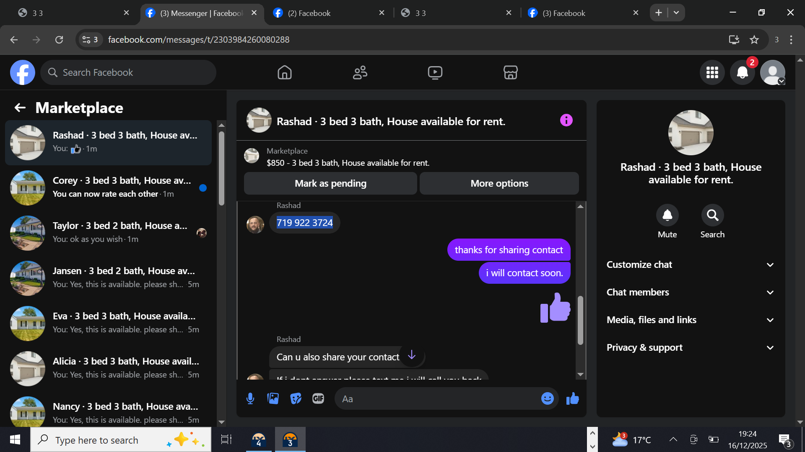Screen dimensions: 805x452
Task: Open the Marketplace storefront icon
Action: tap(511, 72)
